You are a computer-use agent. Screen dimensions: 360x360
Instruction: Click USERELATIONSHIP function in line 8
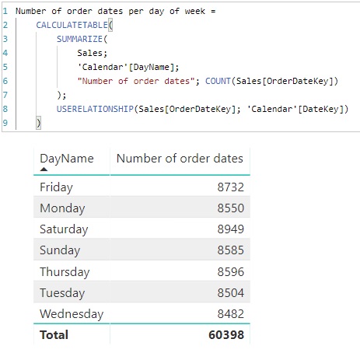click(95, 109)
